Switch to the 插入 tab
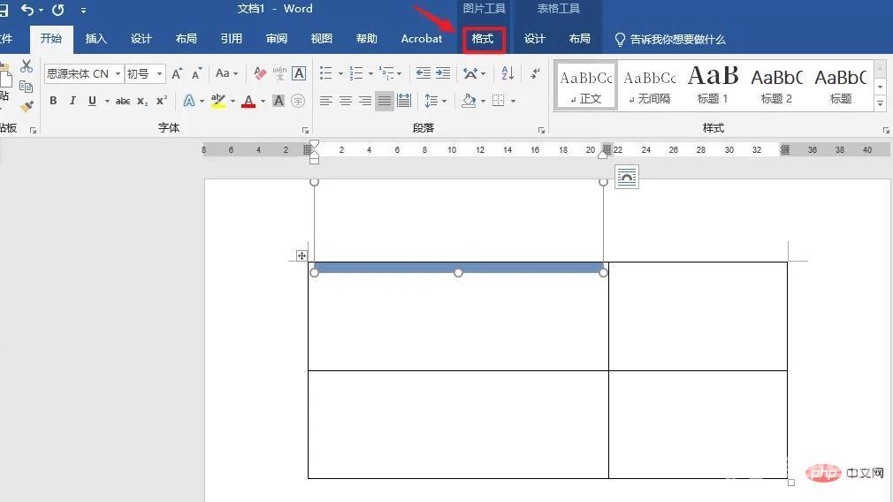 tap(95, 39)
